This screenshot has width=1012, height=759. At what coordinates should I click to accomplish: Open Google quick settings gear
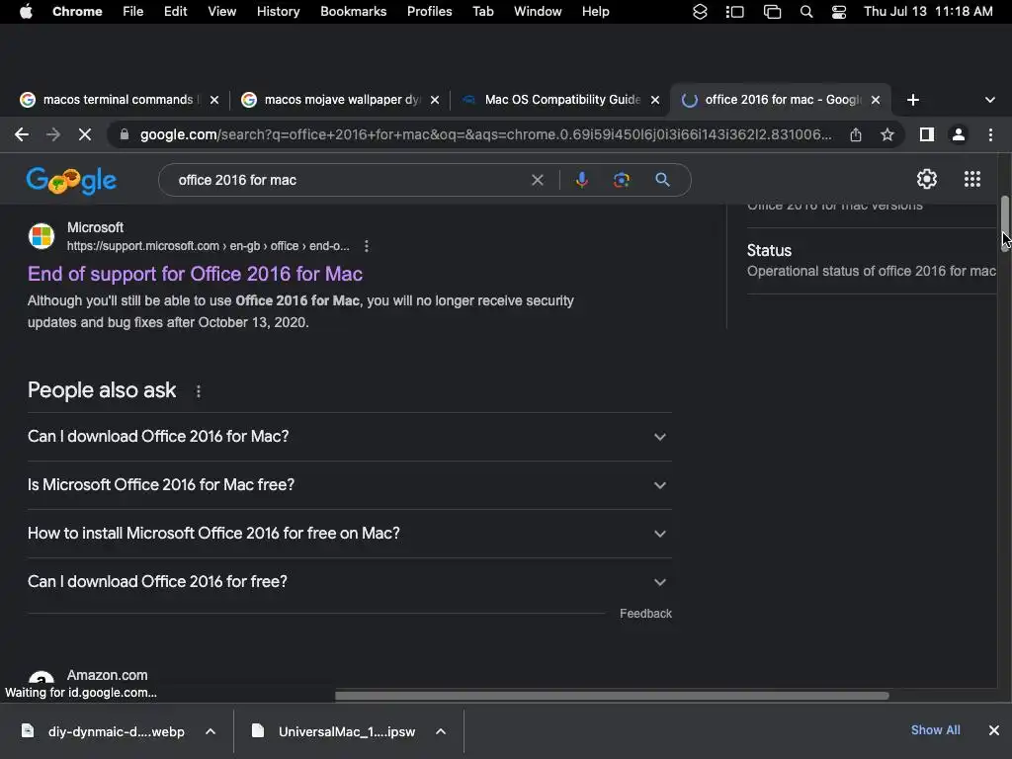927,179
